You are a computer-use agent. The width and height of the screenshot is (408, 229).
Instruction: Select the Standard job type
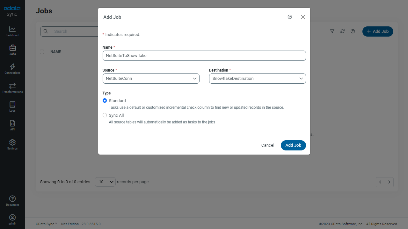tap(105, 101)
